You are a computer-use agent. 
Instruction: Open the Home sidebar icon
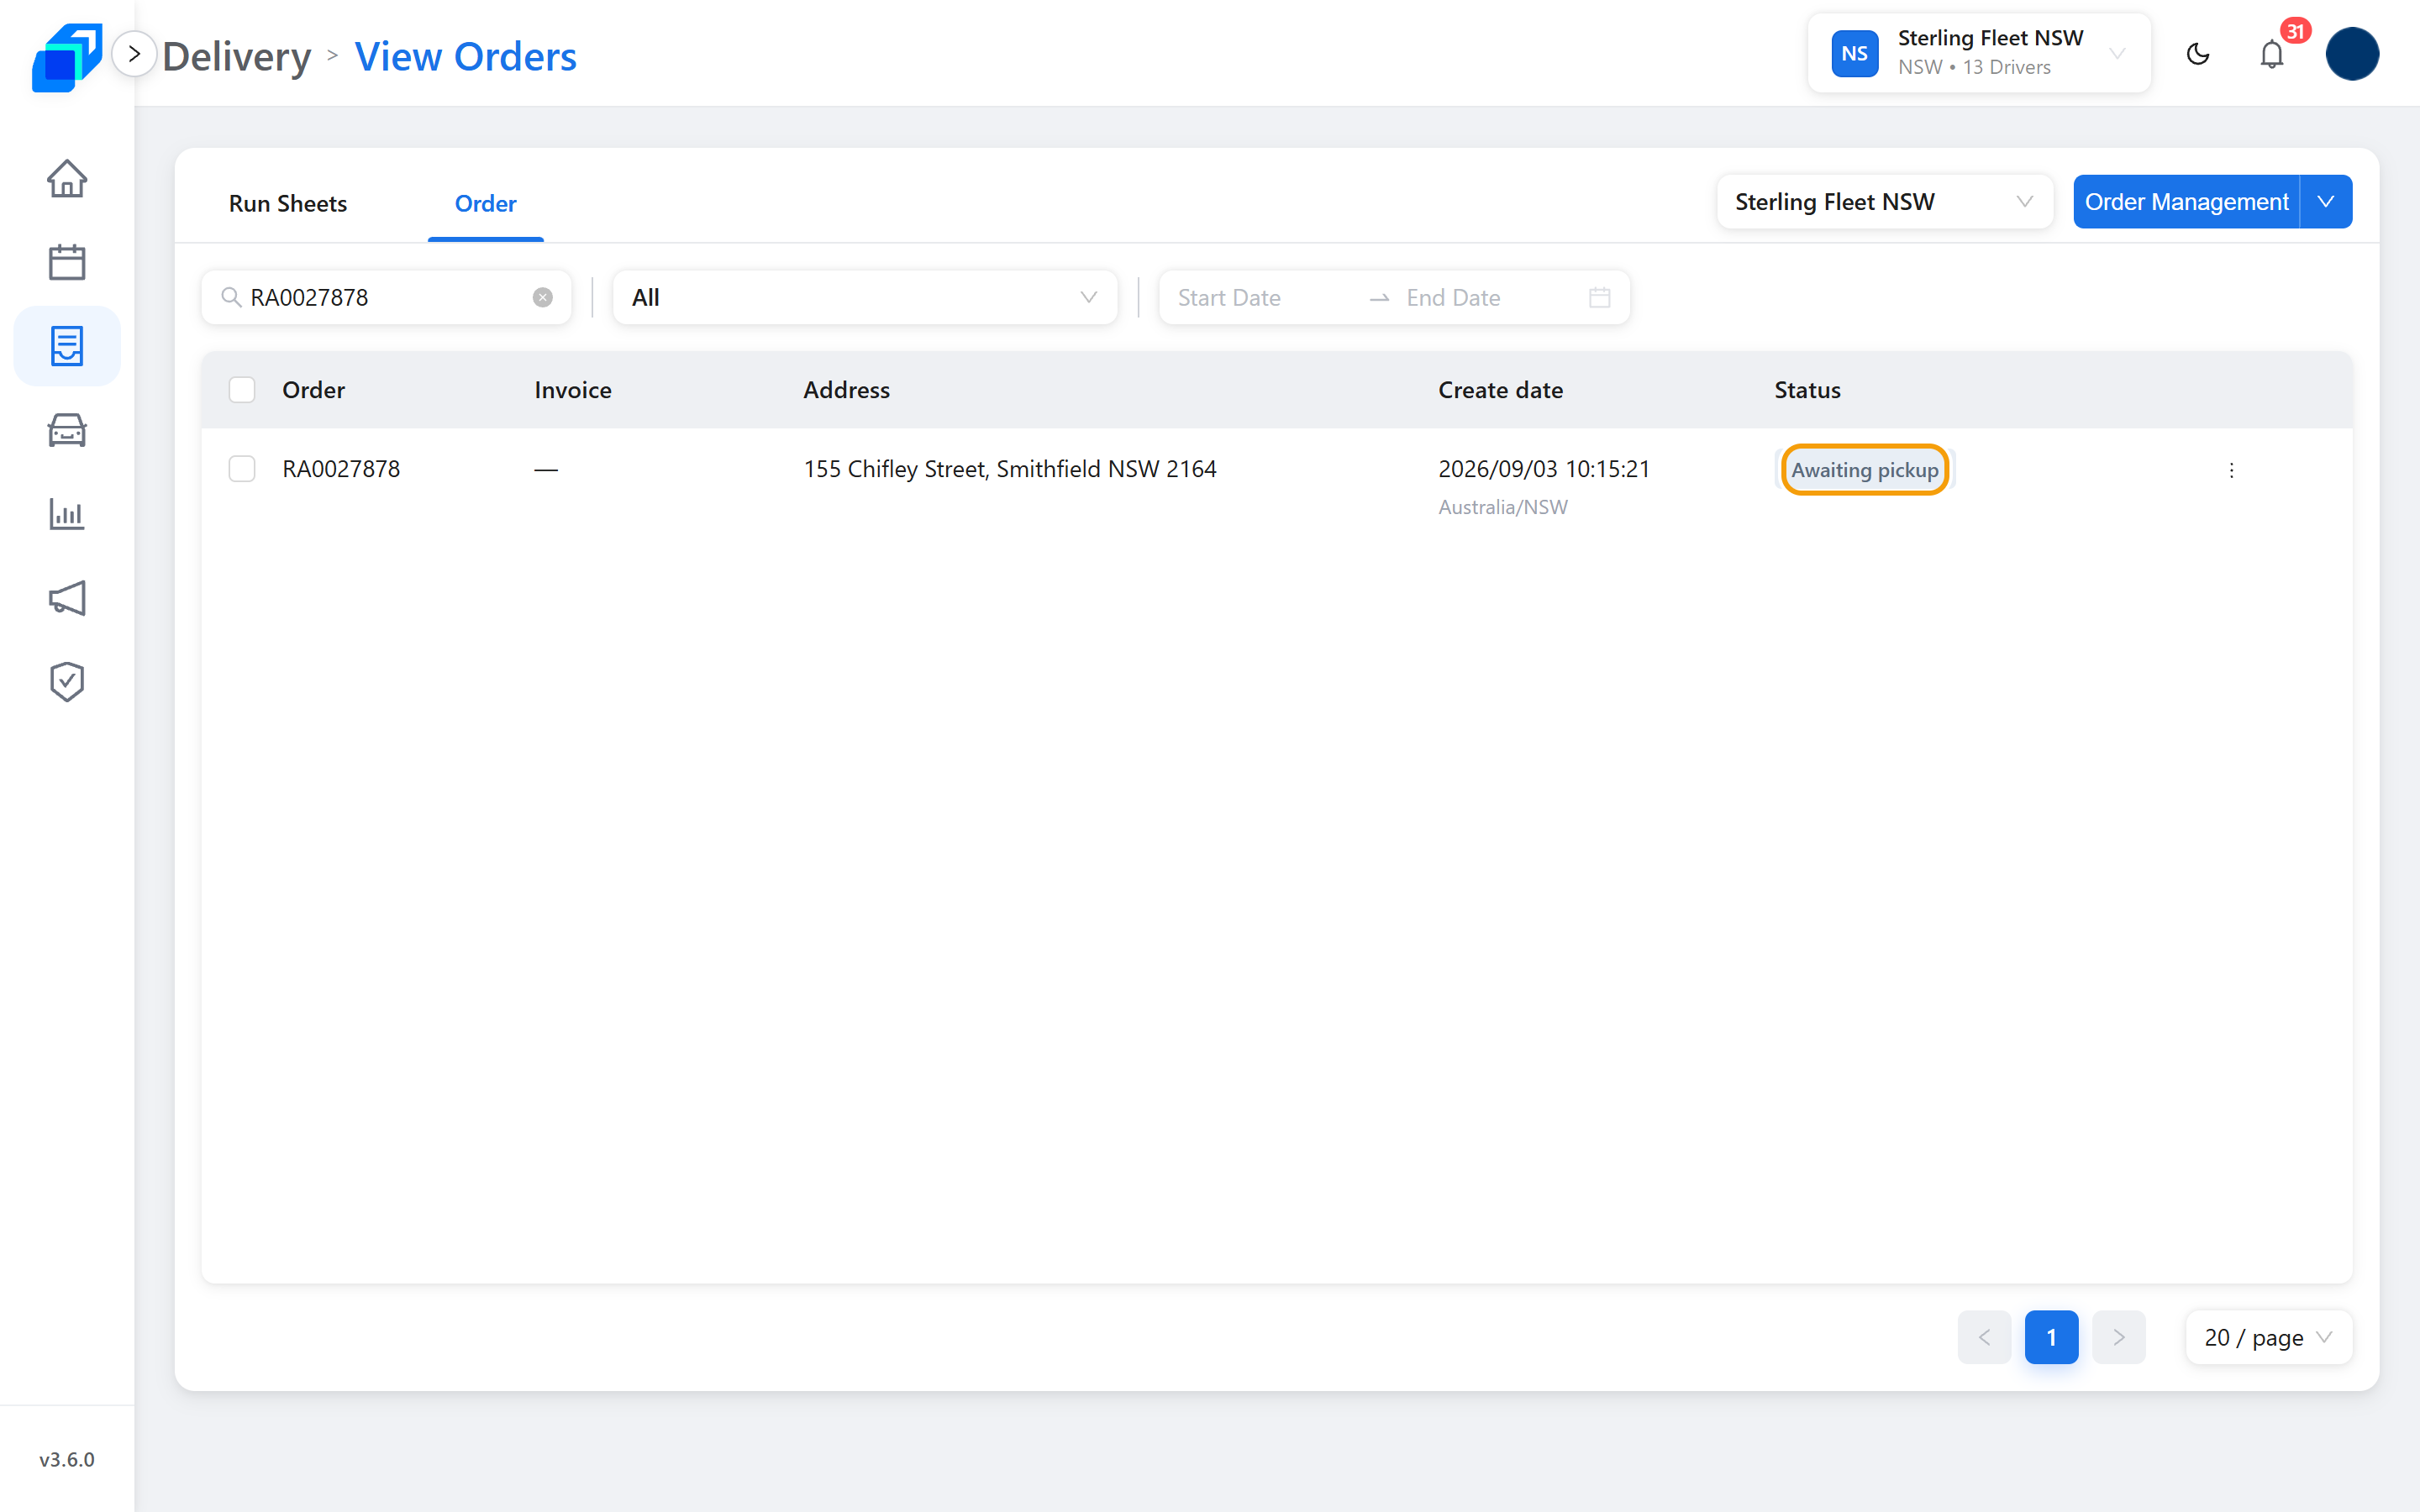pyautogui.click(x=67, y=179)
